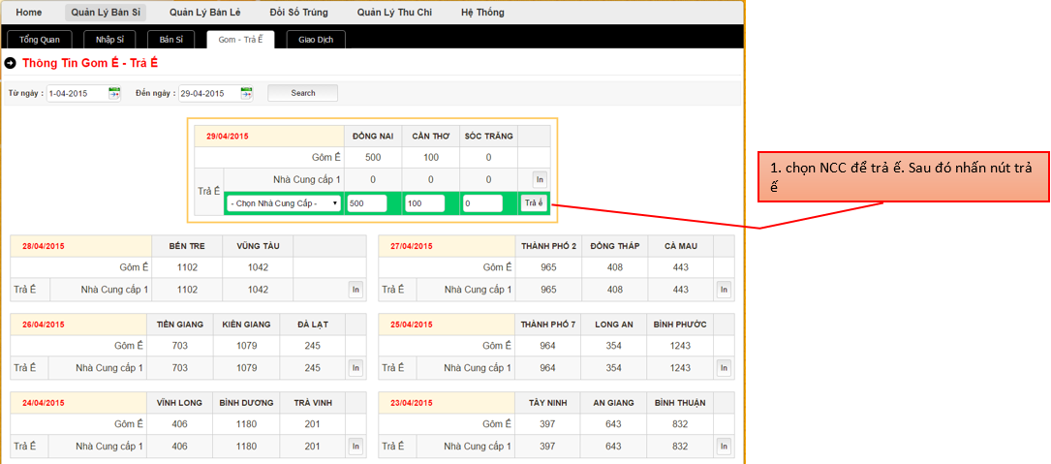Screen dimensions: 1051x464
Task: Click In button for 23/04/2015 table
Action: pos(723,446)
